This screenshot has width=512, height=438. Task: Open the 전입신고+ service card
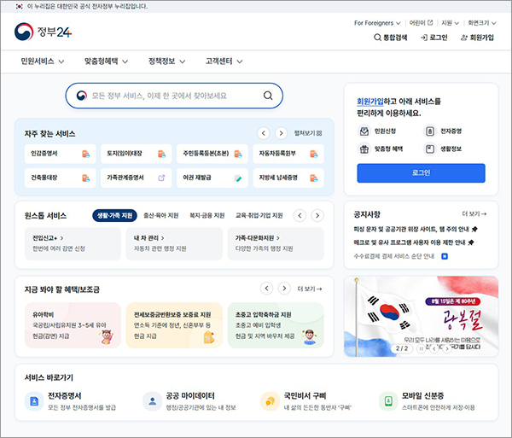(x=73, y=243)
